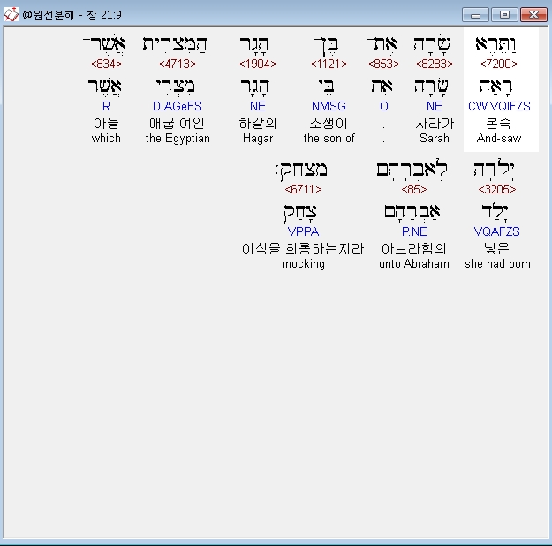Click the parsing code CW.VQIFZS

(499, 106)
